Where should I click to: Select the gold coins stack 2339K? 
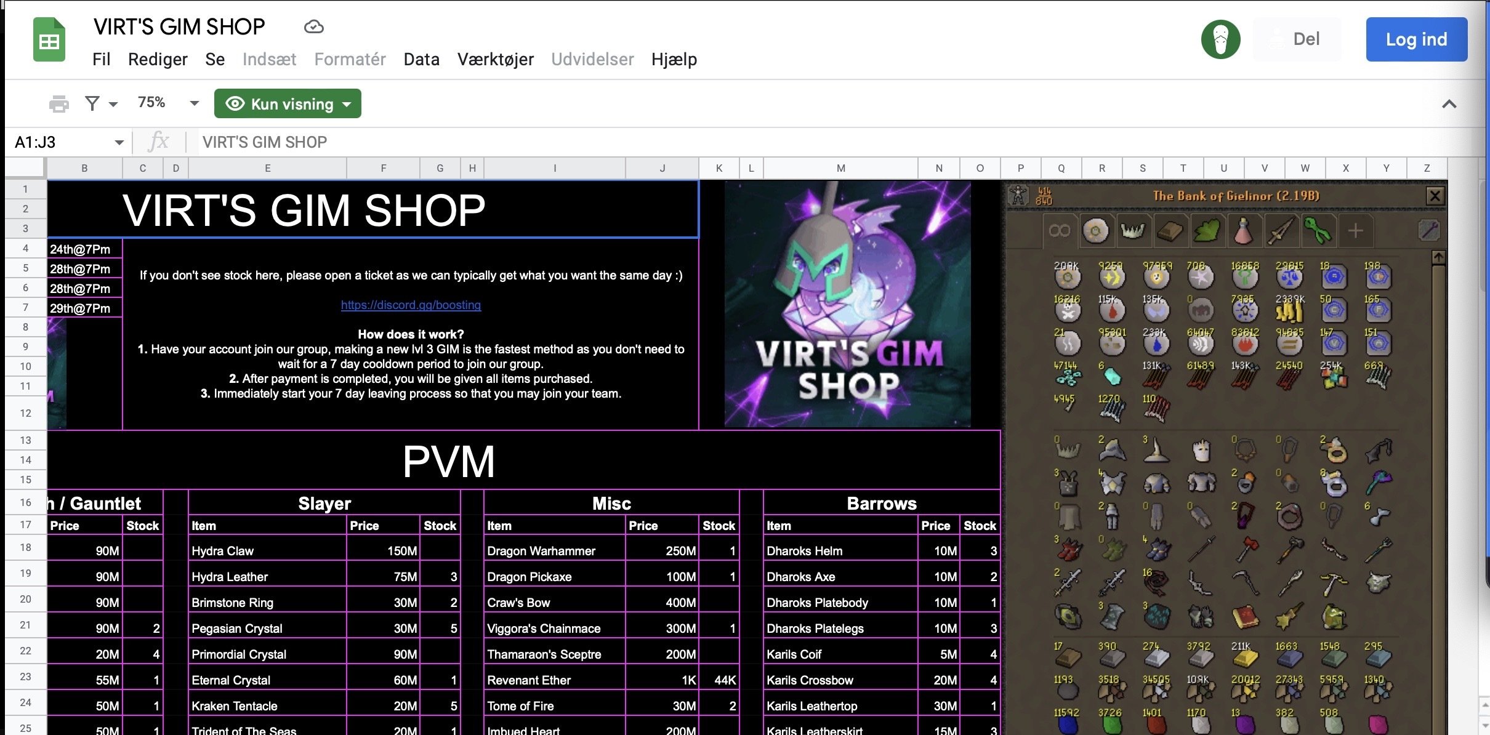tap(1289, 308)
